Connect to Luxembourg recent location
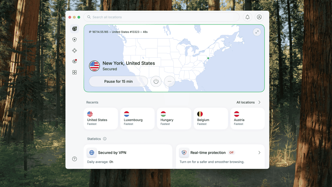The height and width of the screenshot is (187, 332). 137,118
